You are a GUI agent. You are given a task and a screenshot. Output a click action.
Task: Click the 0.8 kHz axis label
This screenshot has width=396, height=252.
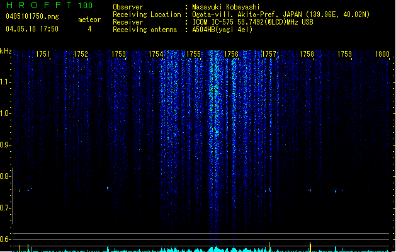[x=5, y=176]
